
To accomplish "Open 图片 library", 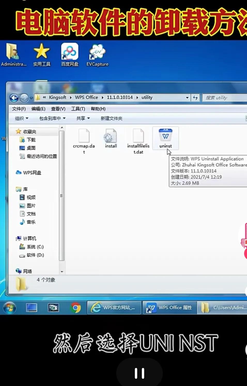I will tap(28, 206).
